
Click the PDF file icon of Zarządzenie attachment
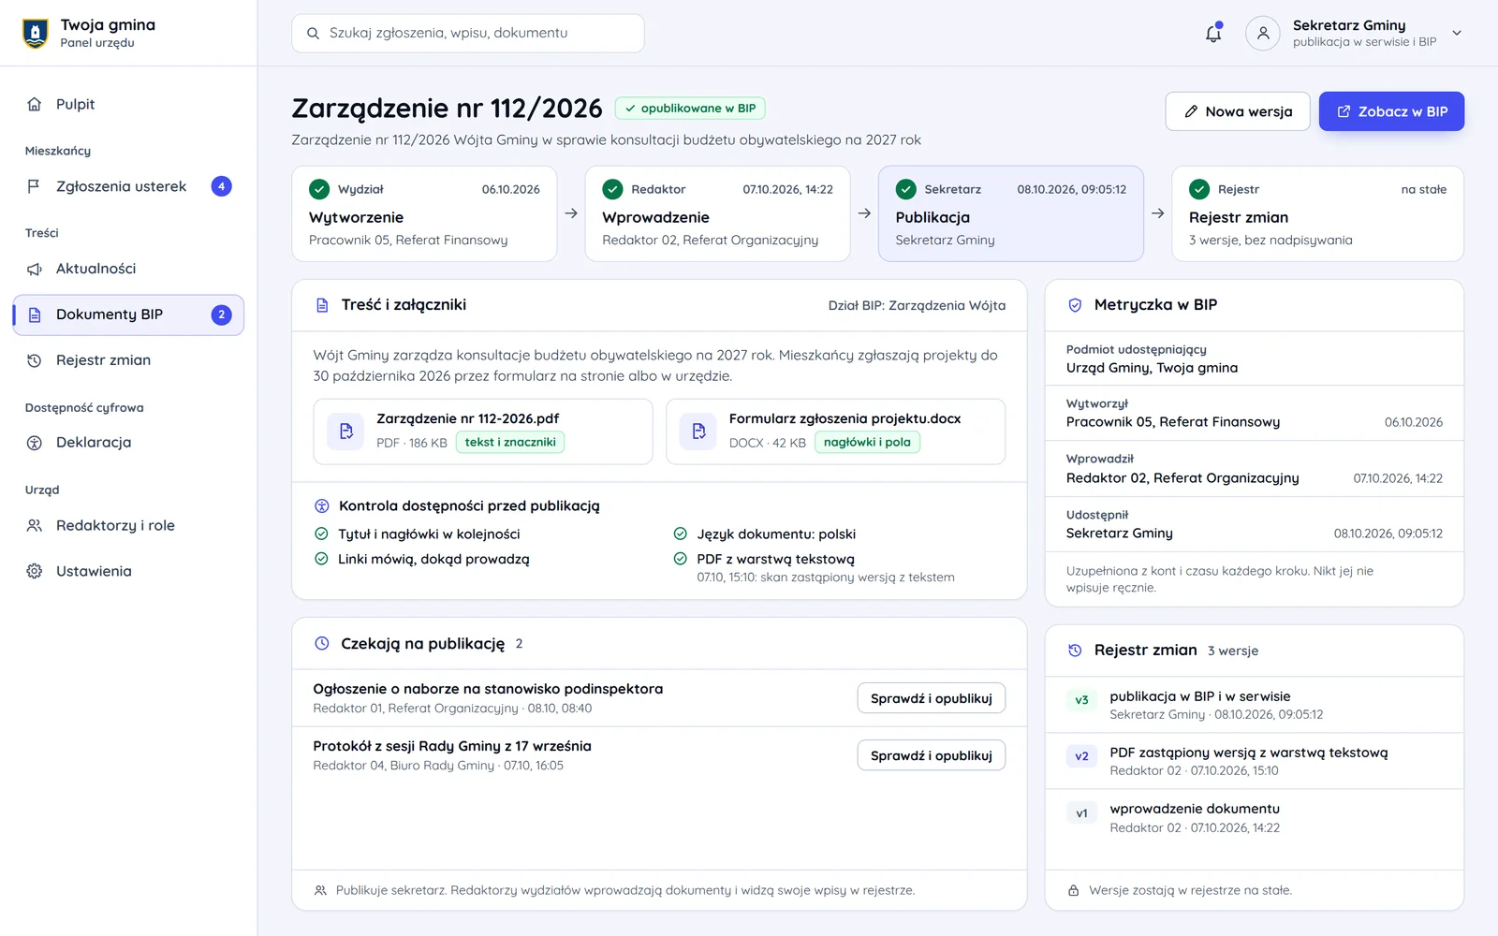tap(345, 431)
